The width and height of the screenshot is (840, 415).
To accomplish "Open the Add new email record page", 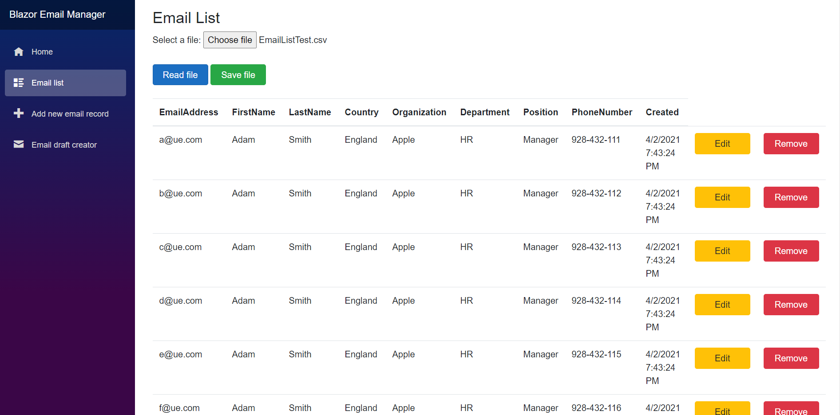I will [x=70, y=114].
